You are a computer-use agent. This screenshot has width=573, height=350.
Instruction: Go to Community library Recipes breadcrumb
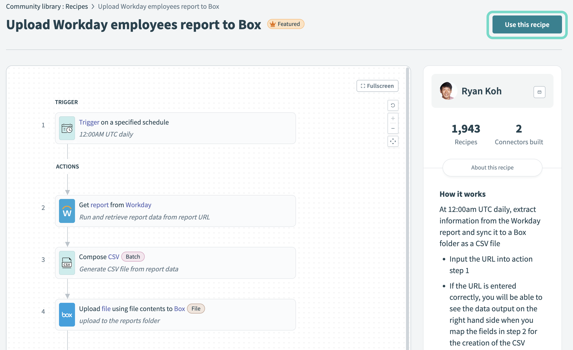pyautogui.click(x=47, y=6)
